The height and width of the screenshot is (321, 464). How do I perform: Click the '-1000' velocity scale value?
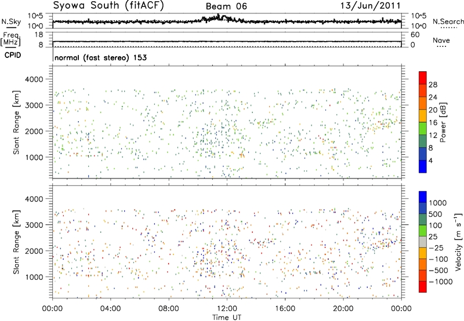441,282
